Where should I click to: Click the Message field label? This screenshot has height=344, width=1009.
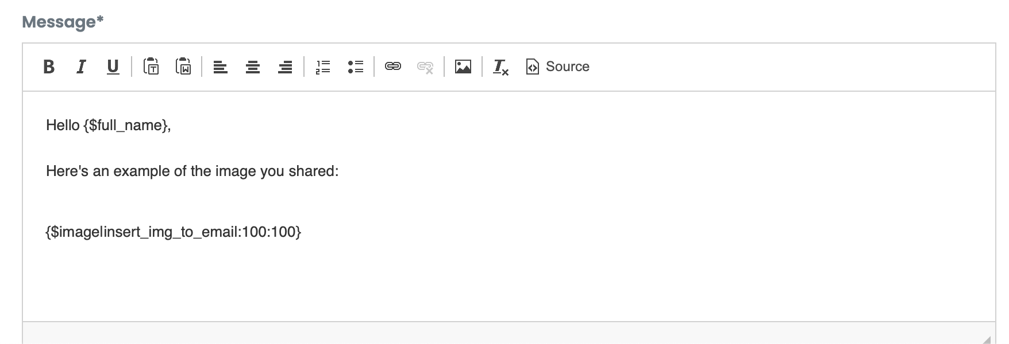click(x=63, y=22)
